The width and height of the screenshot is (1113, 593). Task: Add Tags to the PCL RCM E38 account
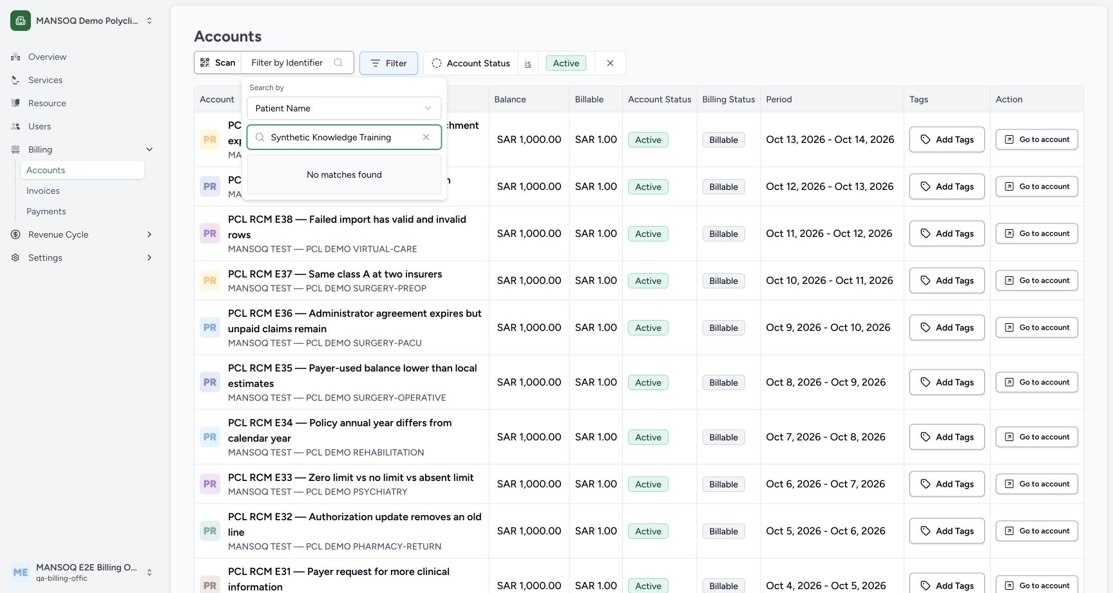pos(947,233)
